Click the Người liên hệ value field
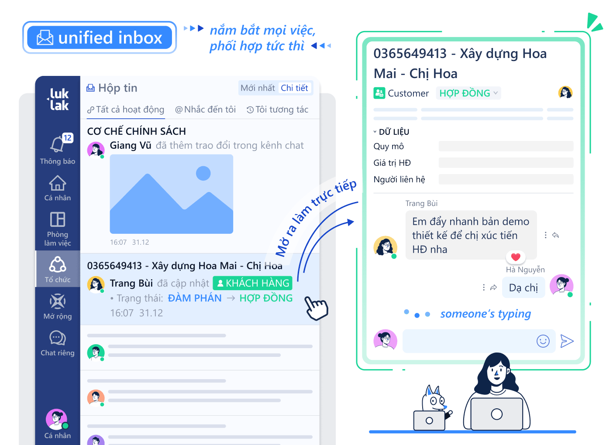This screenshot has width=613, height=445. (506, 179)
